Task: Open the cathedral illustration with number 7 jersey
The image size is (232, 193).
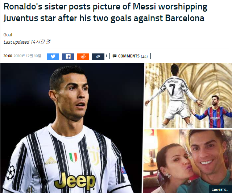Action: 188,96
